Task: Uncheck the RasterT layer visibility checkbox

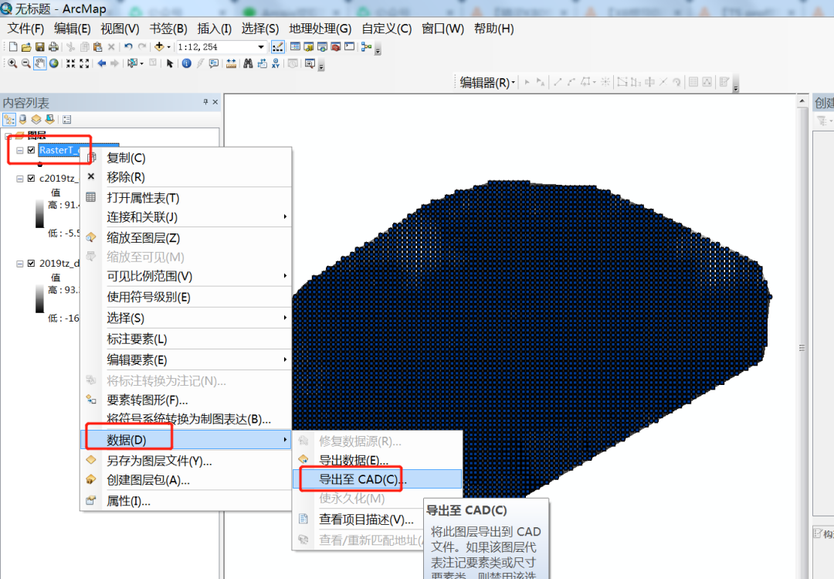Action: click(x=31, y=150)
